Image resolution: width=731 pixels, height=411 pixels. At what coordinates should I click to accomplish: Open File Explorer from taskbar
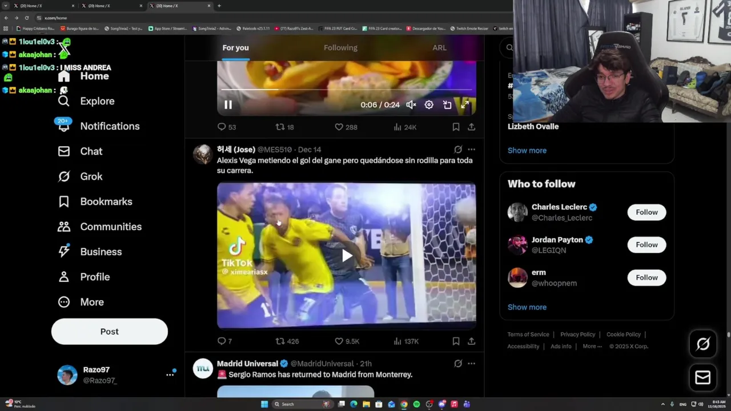tap(366, 404)
